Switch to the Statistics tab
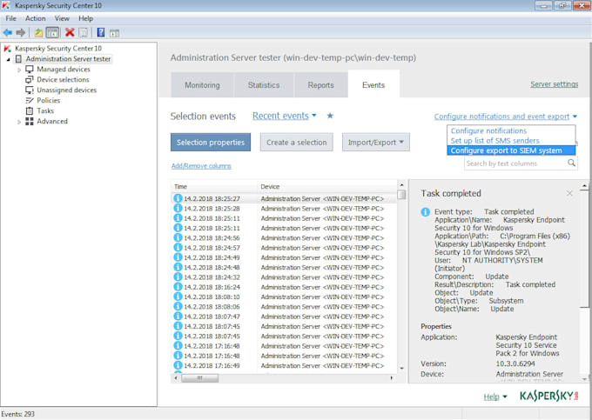592x420 pixels. tap(264, 85)
